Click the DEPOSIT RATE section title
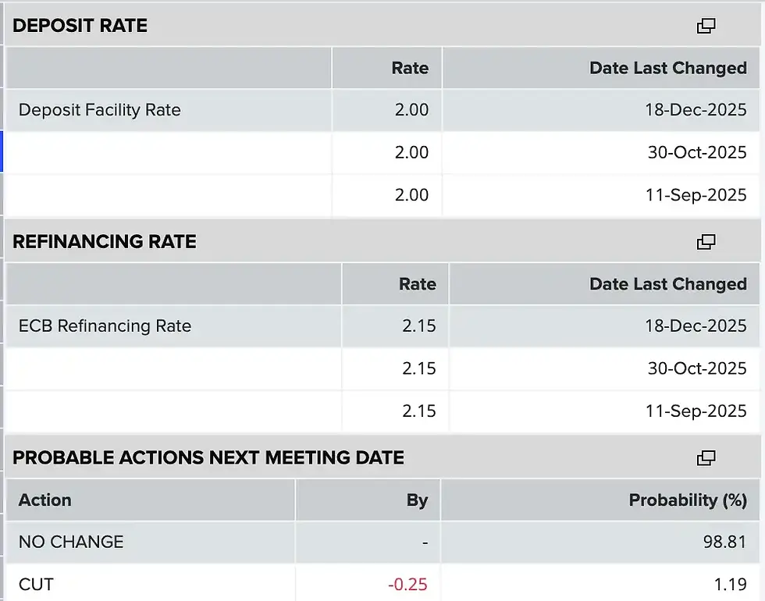Screen dimensions: 765x601 [x=80, y=26]
